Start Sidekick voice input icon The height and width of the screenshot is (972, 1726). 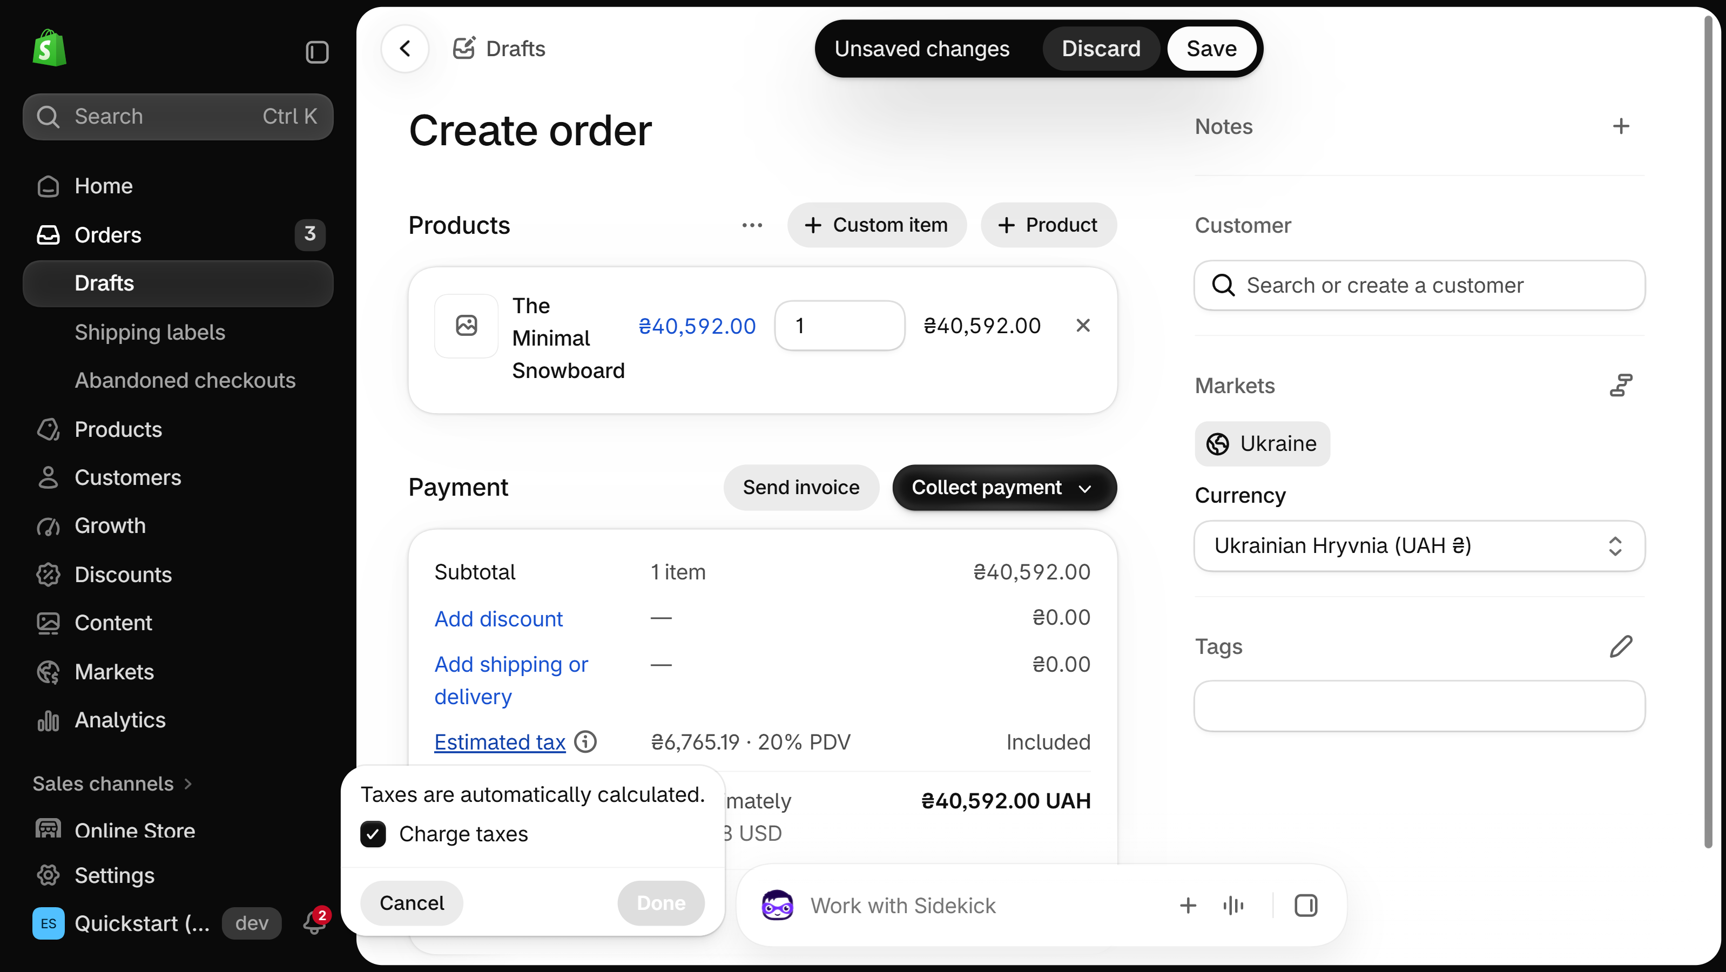pos(1233,905)
